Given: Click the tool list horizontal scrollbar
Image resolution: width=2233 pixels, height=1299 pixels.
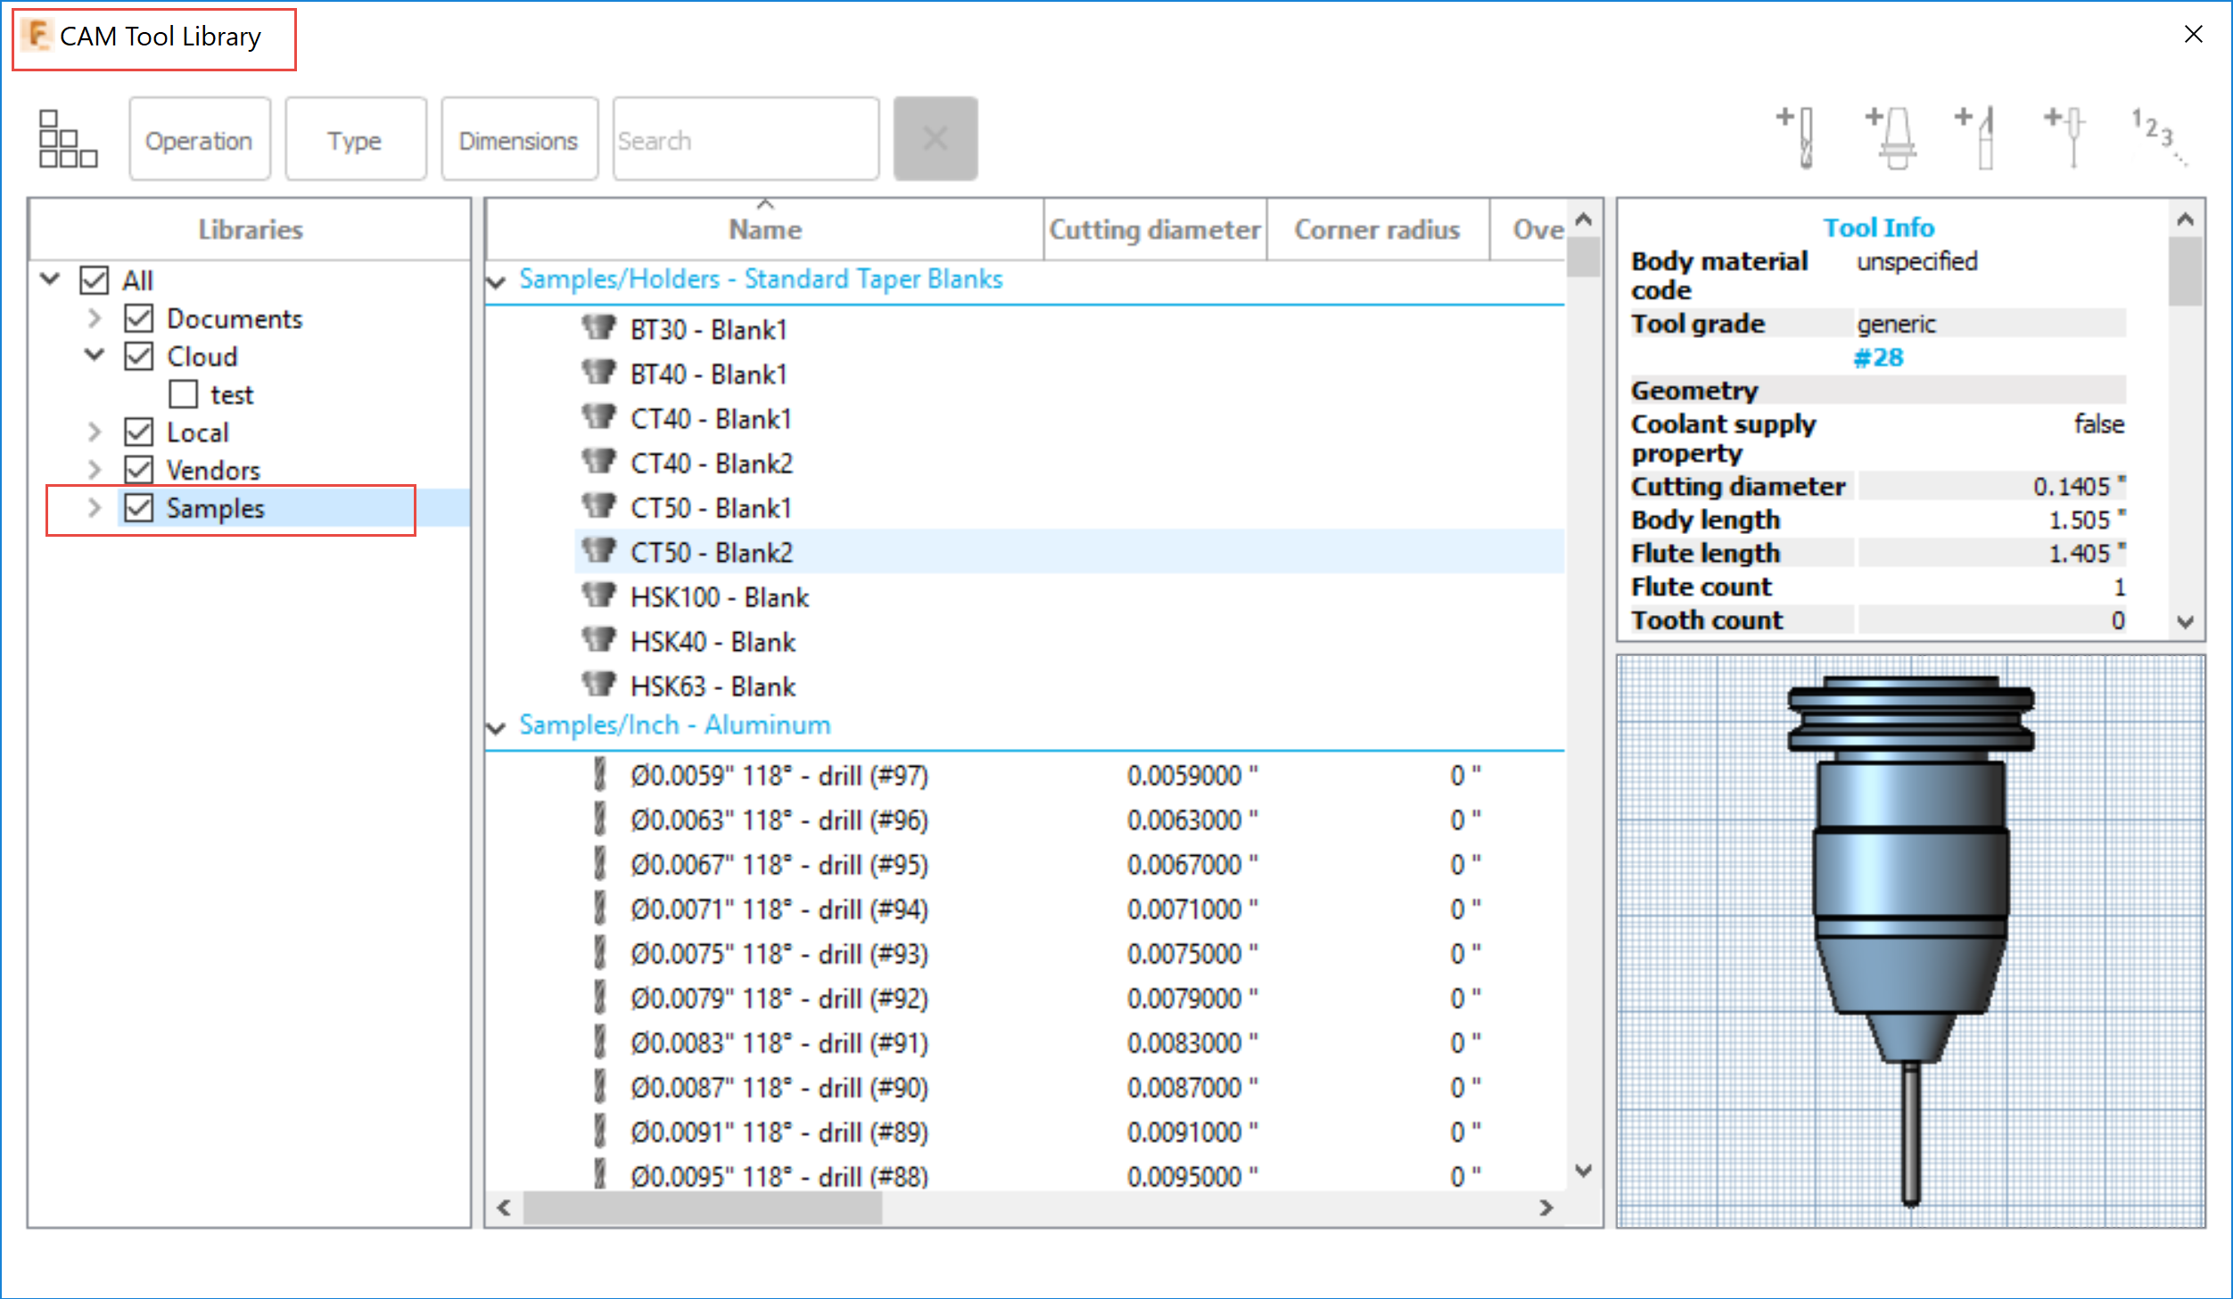Looking at the screenshot, I should point(703,1208).
